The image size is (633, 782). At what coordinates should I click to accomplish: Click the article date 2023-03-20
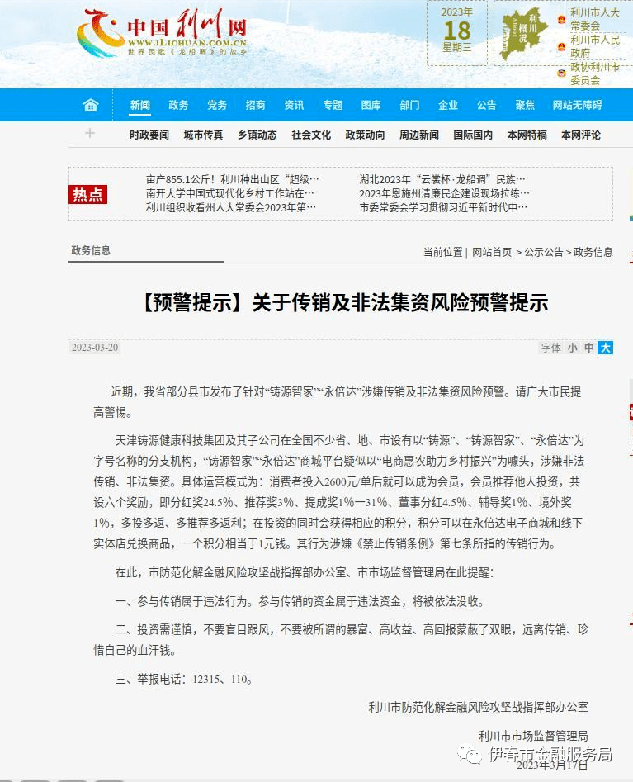95,348
